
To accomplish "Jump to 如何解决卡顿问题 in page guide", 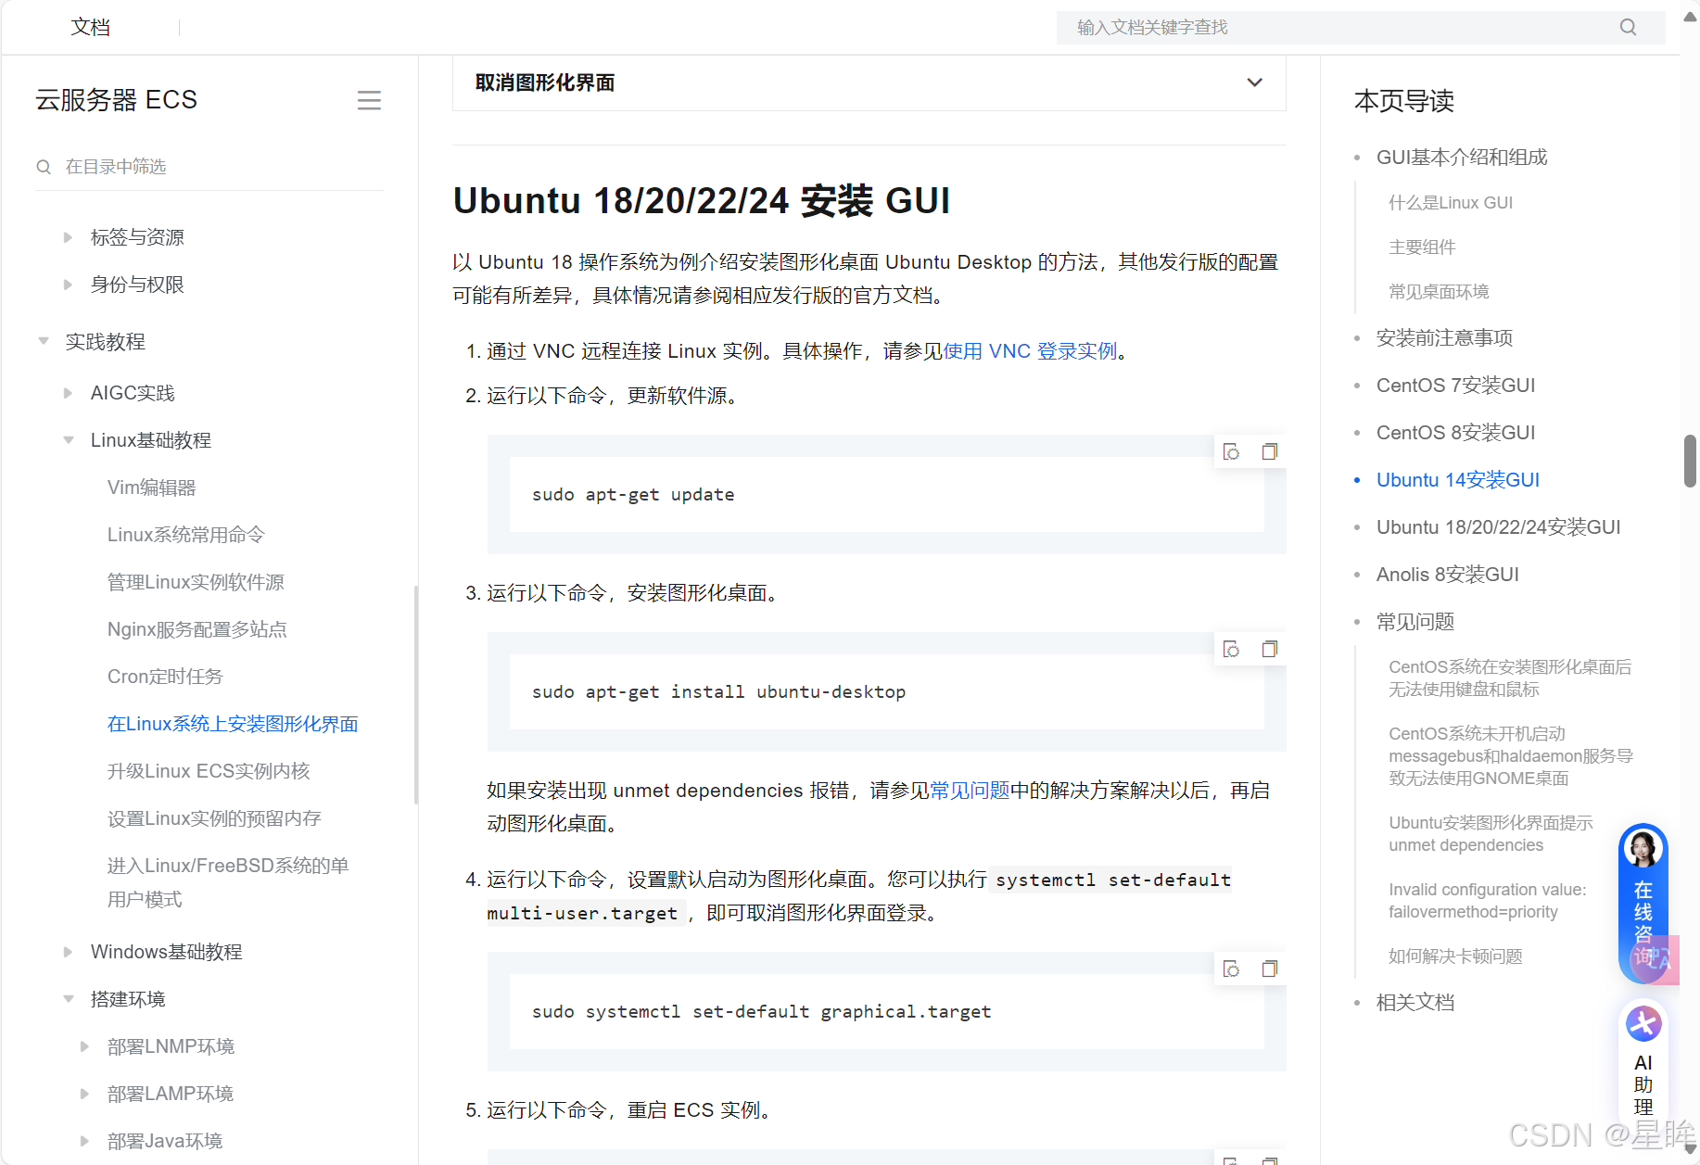I will point(1455,956).
